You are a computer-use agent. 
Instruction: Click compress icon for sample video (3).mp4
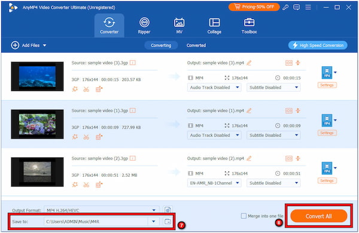[298, 63]
